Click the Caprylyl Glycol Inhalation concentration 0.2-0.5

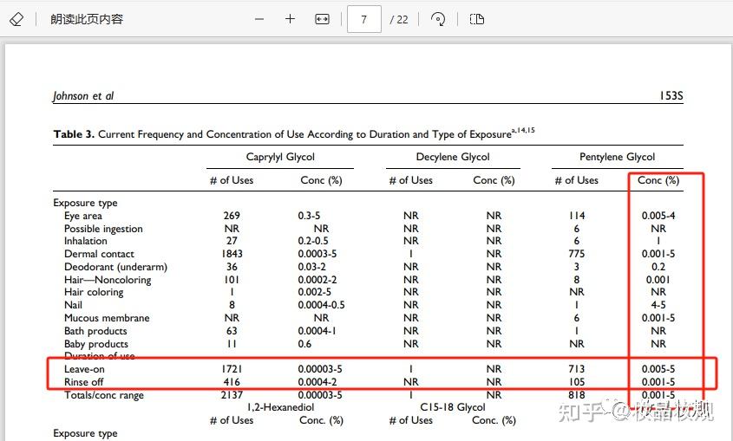[x=313, y=241]
